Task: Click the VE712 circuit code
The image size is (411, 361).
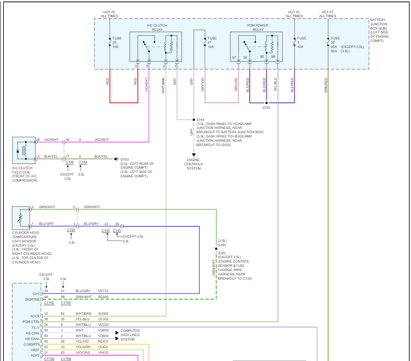Action: click(104, 290)
